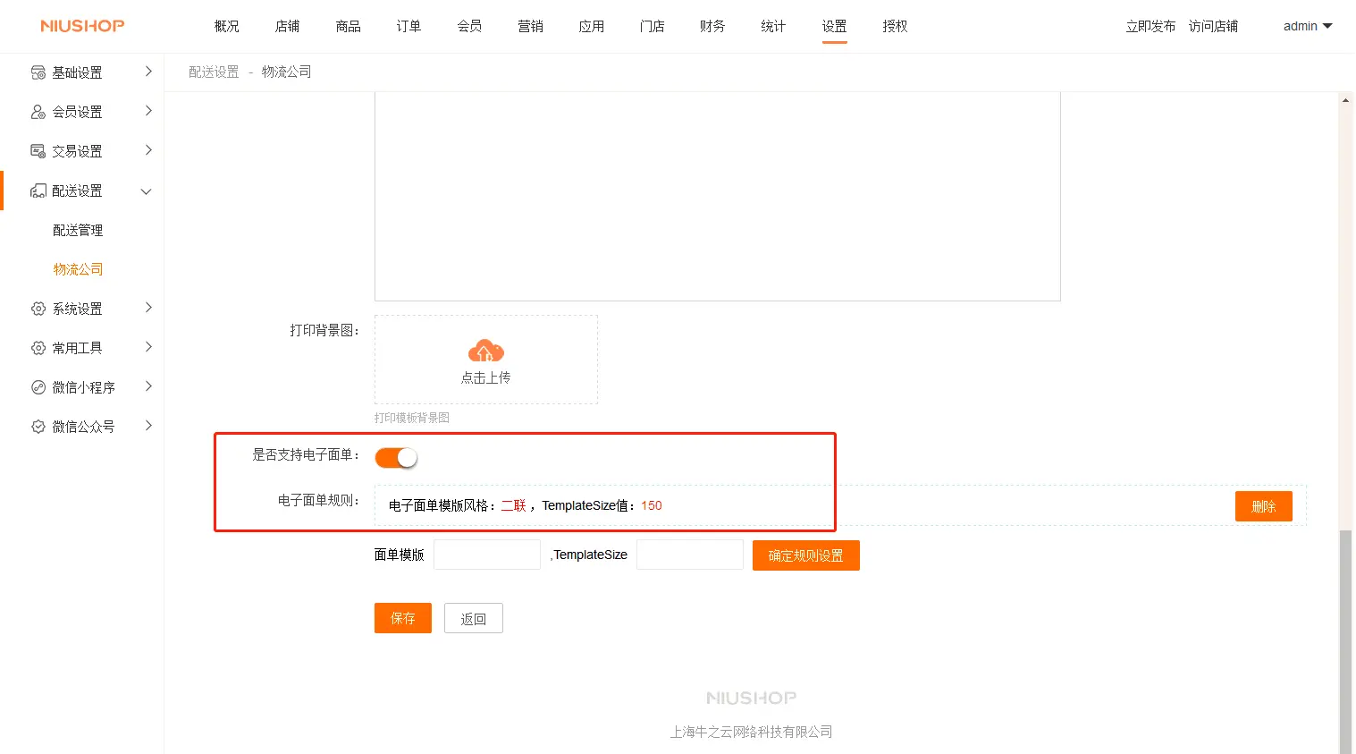Open the admin account dropdown
This screenshot has width=1356, height=754.
1307,26
